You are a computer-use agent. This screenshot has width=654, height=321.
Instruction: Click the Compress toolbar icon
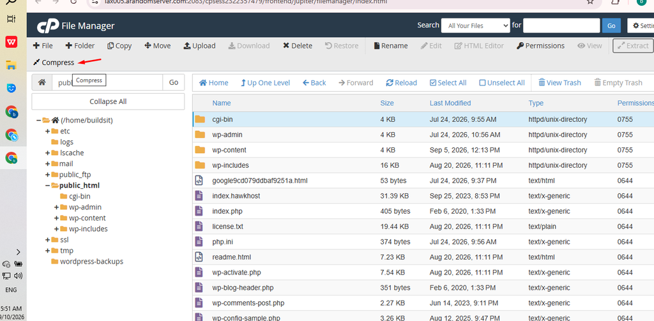pos(36,63)
